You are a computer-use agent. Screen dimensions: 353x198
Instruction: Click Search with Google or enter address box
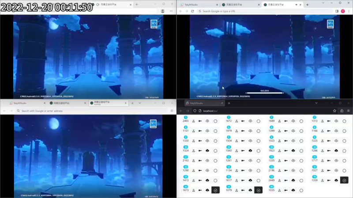point(92,111)
